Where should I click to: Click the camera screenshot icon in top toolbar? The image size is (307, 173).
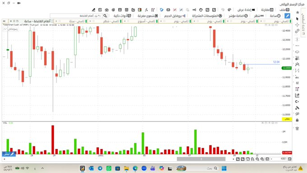(x=107, y=10)
